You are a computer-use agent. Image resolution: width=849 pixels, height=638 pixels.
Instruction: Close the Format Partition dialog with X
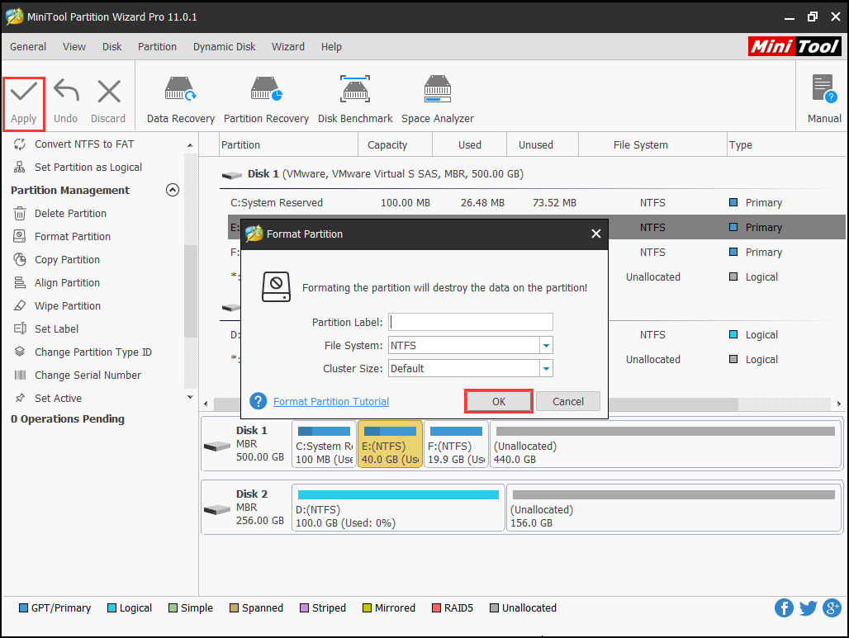click(x=596, y=234)
